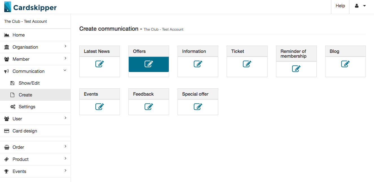Click the Special offer edit pencil icon

(198, 107)
